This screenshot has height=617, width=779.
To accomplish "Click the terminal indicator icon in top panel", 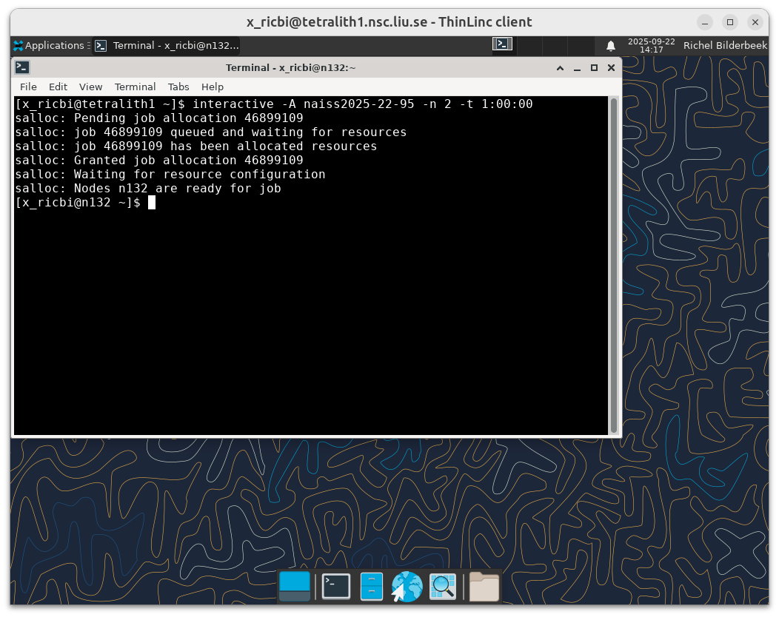I will [x=502, y=44].
